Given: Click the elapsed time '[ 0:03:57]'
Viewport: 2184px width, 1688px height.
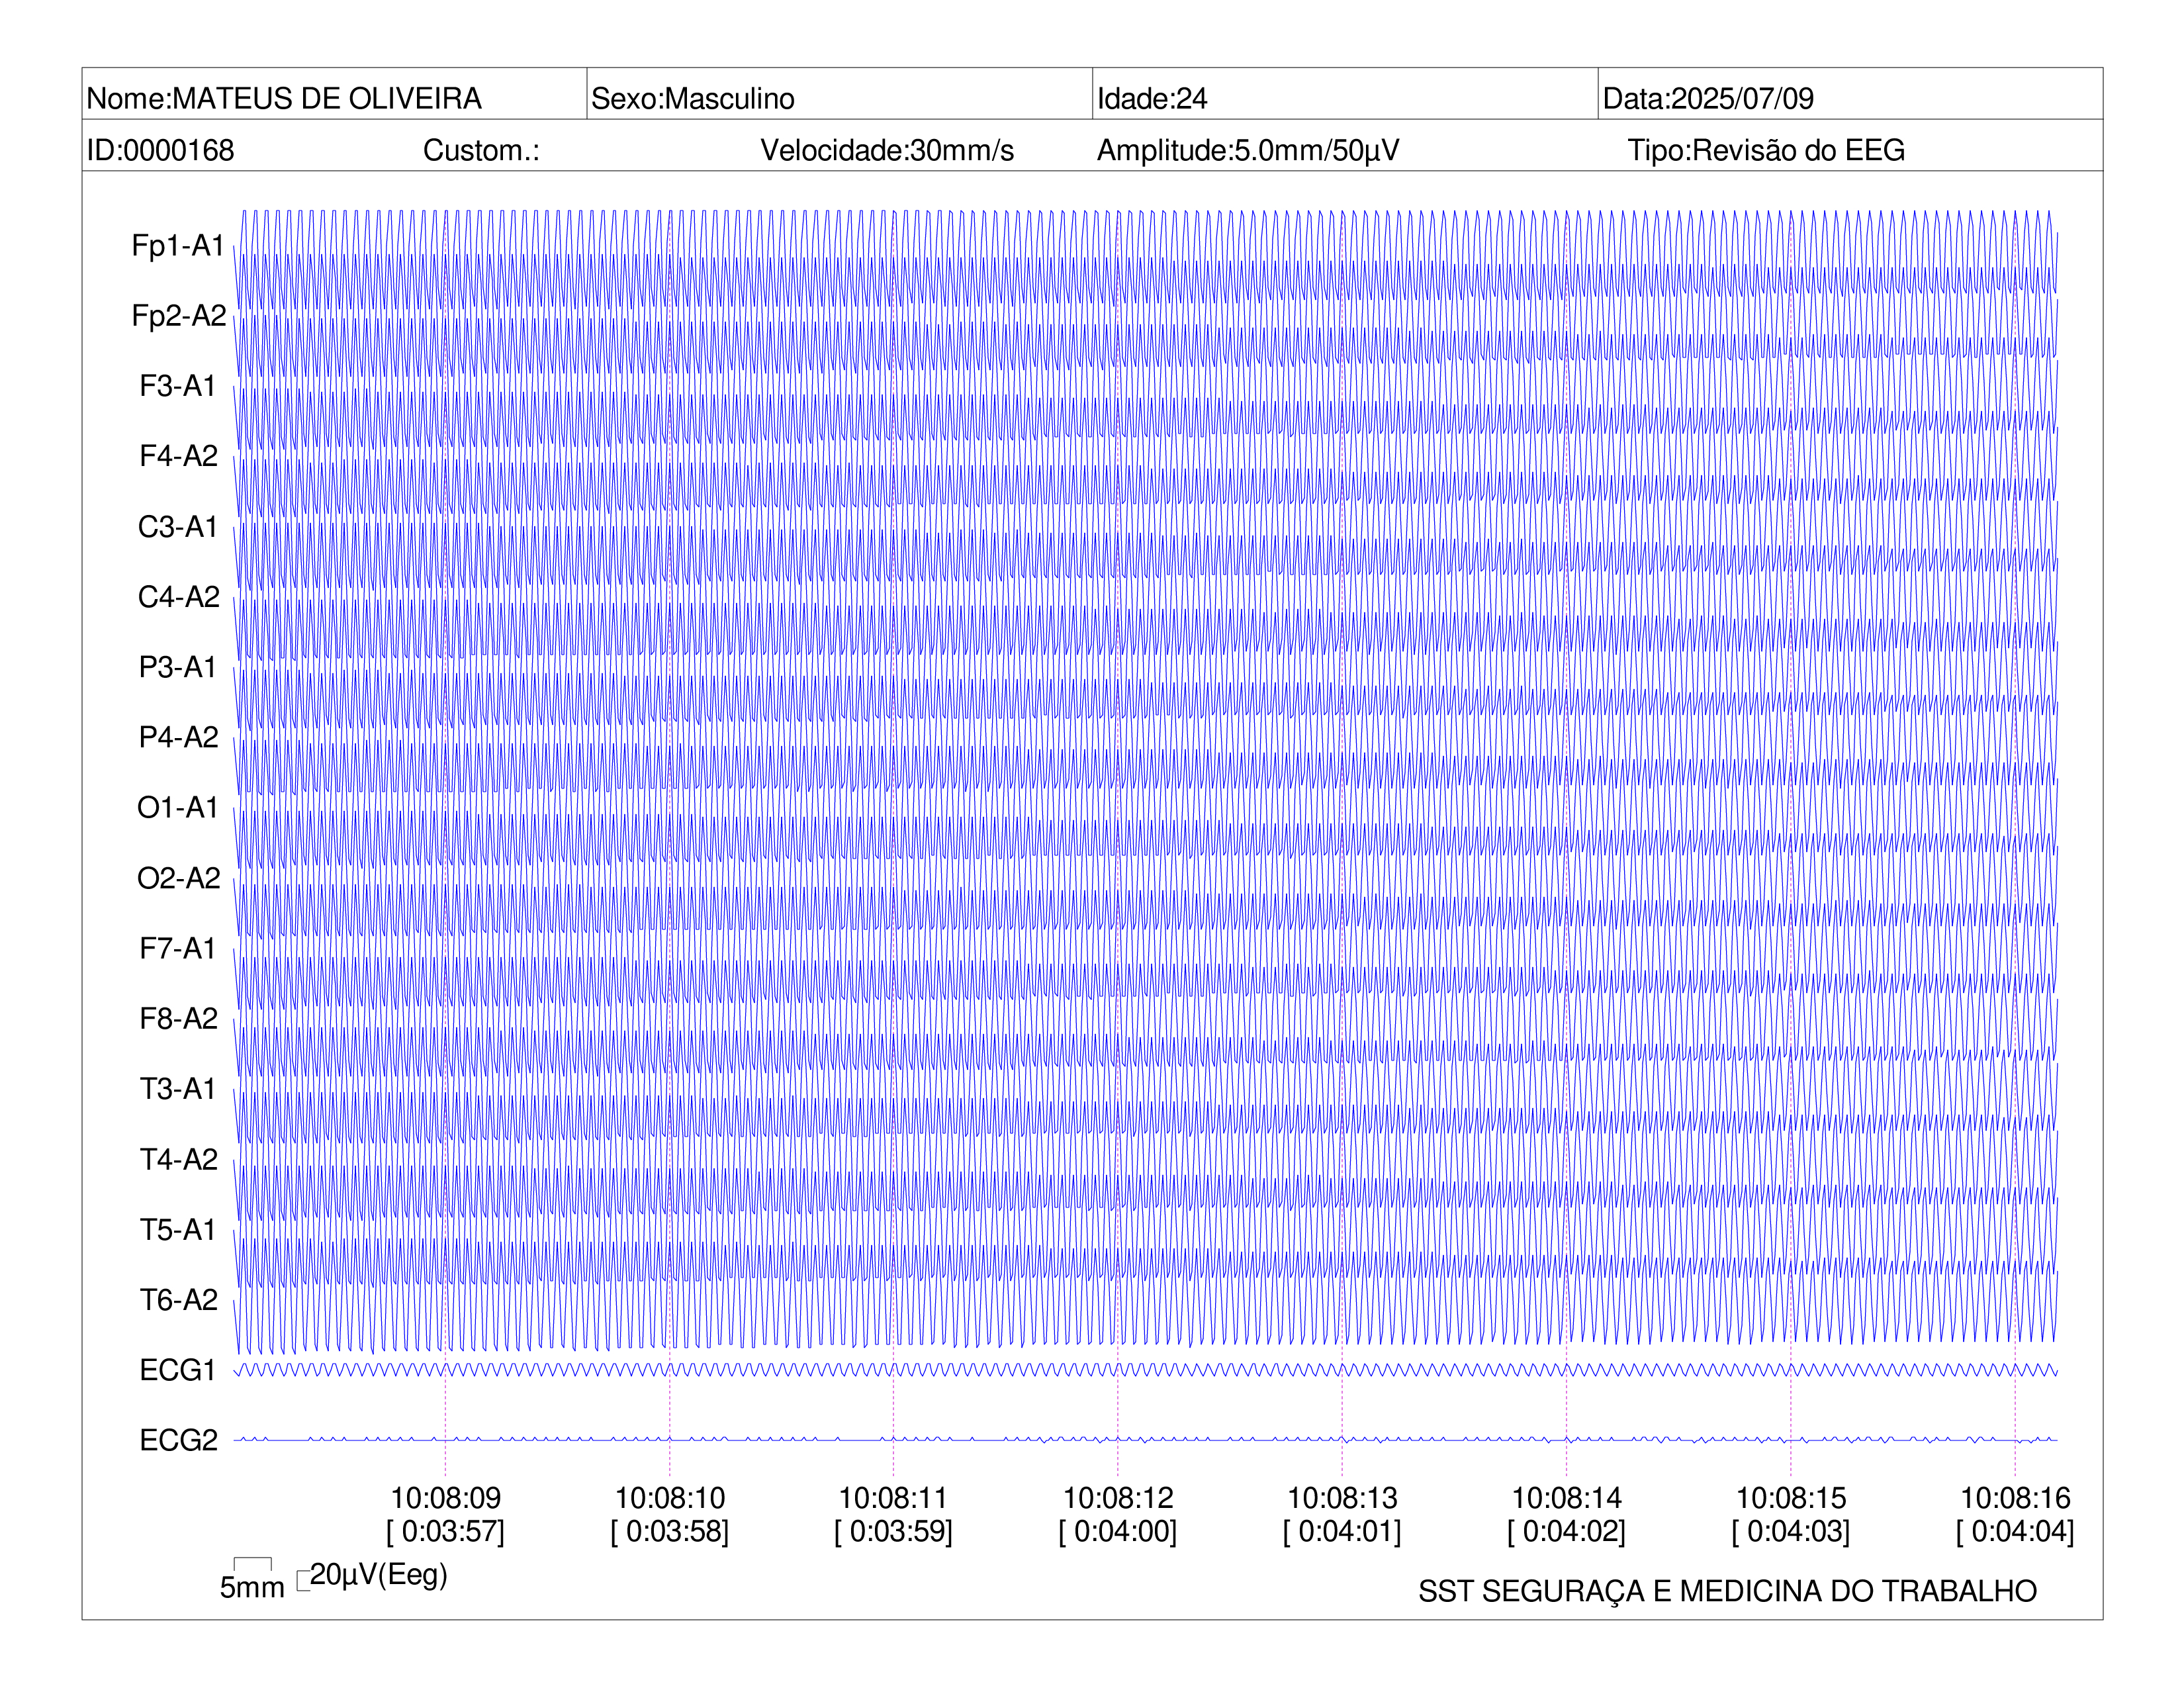Looking at the screenshot, I should tap(446, 1531).
